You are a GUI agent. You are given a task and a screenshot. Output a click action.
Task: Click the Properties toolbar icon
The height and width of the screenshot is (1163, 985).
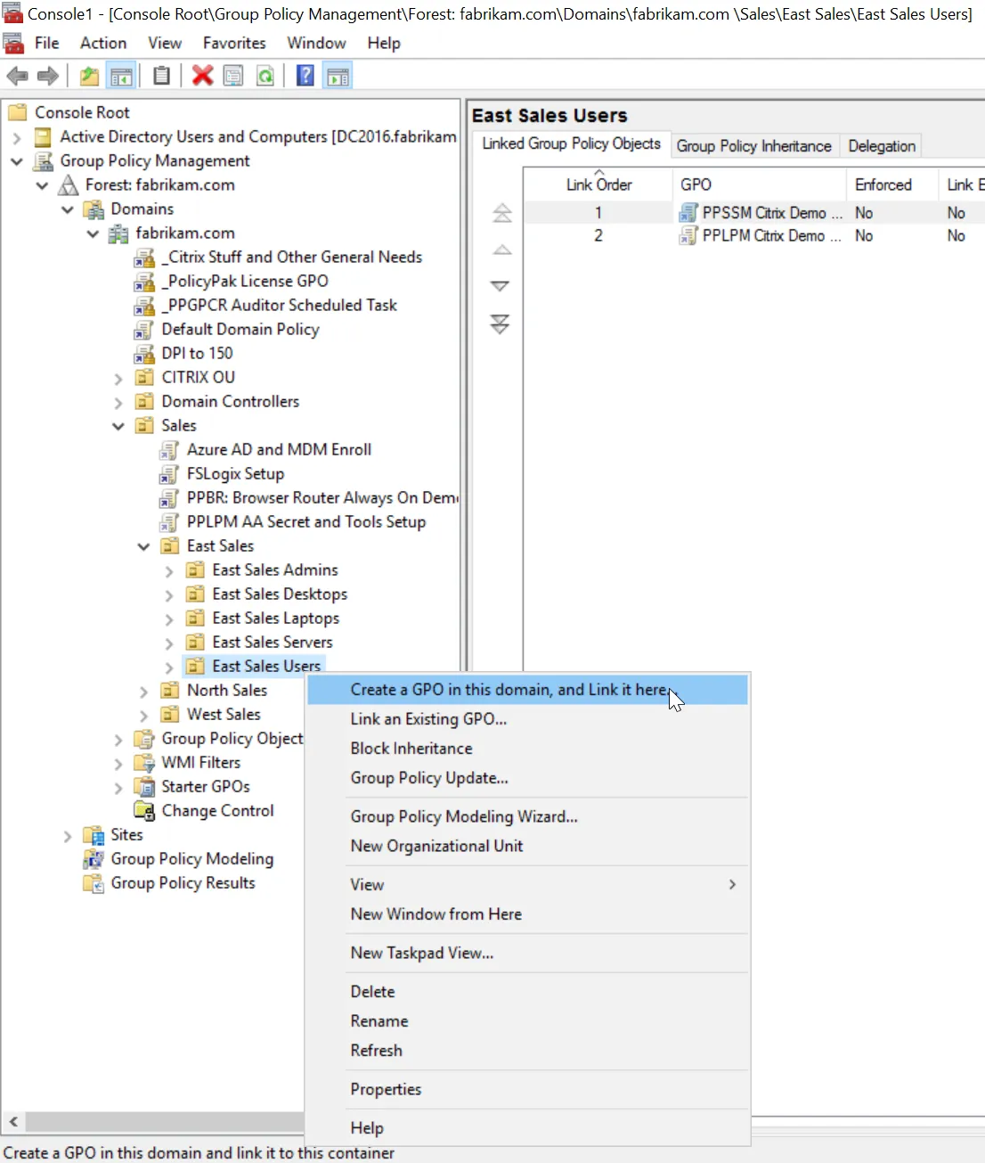click(233, 76)
